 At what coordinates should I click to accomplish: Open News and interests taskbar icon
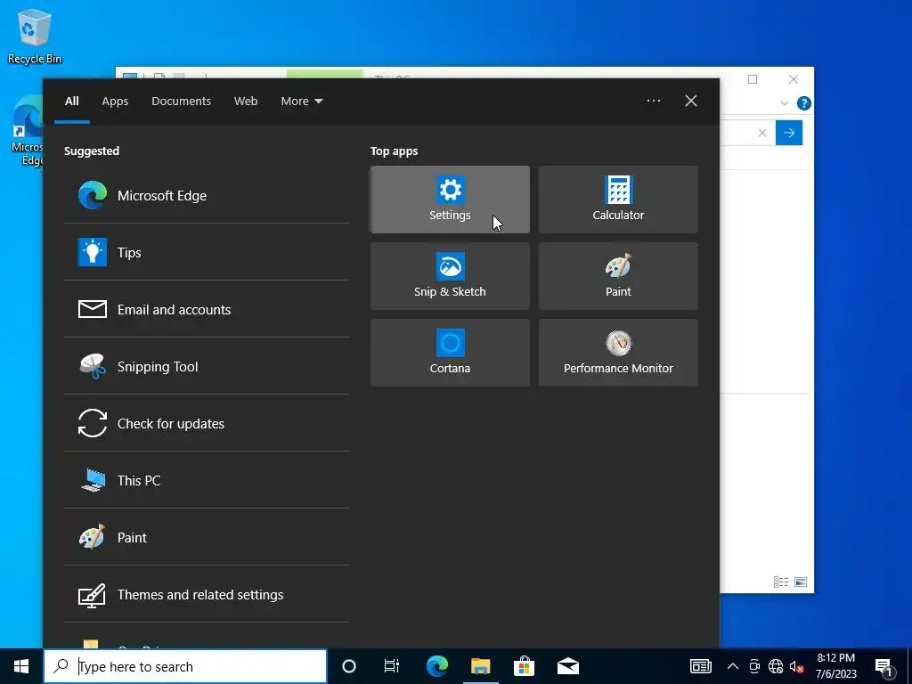coord(700,666)
